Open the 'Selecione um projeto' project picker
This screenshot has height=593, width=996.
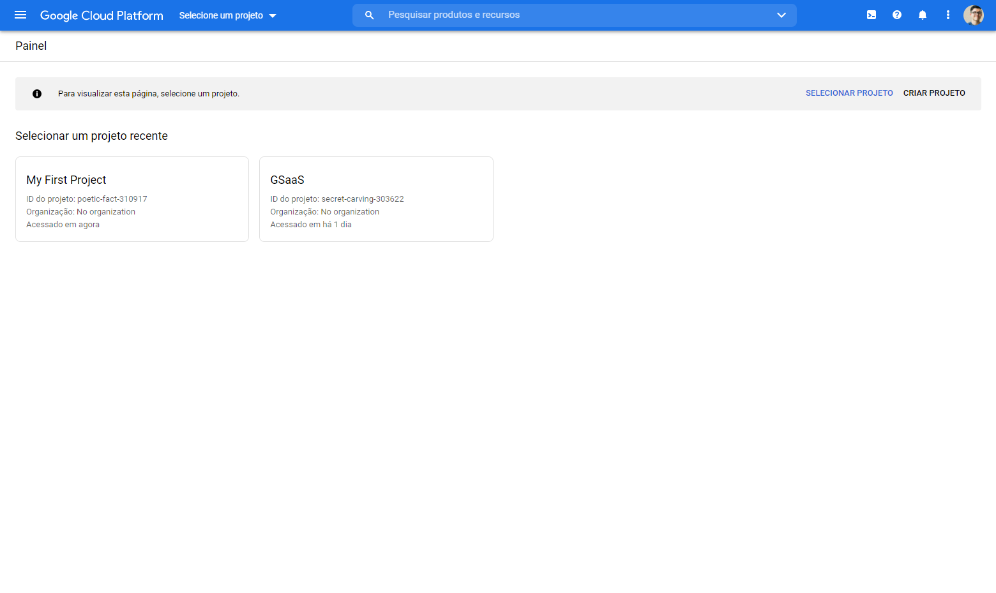[x=227, y=15]
